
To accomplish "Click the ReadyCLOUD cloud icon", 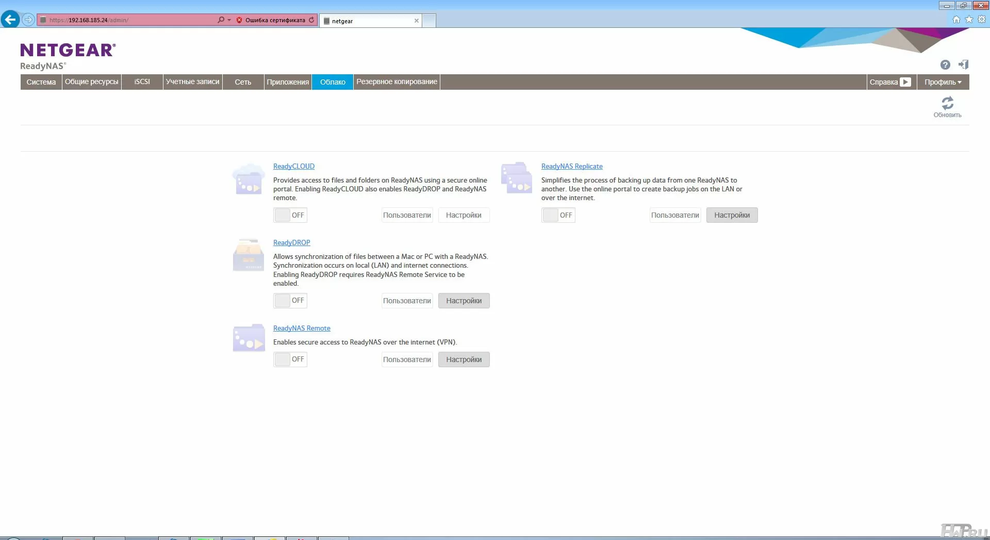I will (249, 179).
